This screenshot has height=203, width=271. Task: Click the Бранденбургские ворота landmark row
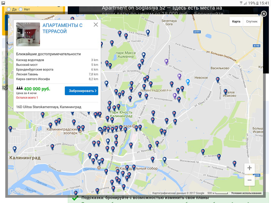[57, 70]
